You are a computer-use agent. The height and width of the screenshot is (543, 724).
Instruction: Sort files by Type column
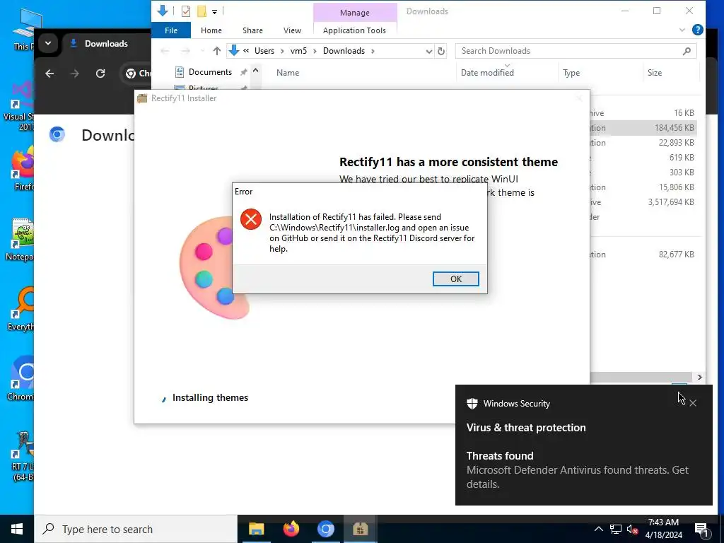[571, 73]
